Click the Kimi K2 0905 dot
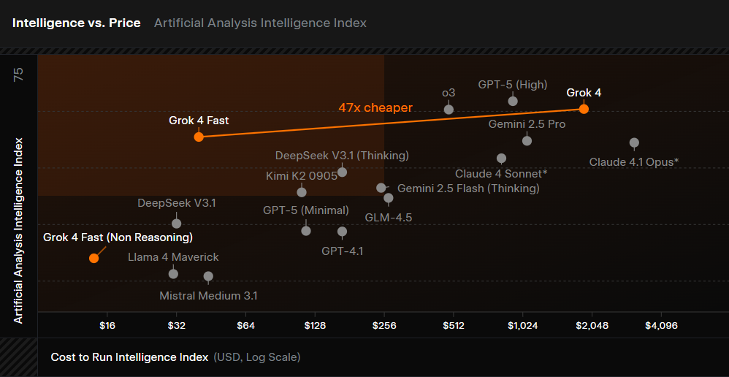 click(x=302, y=192)
